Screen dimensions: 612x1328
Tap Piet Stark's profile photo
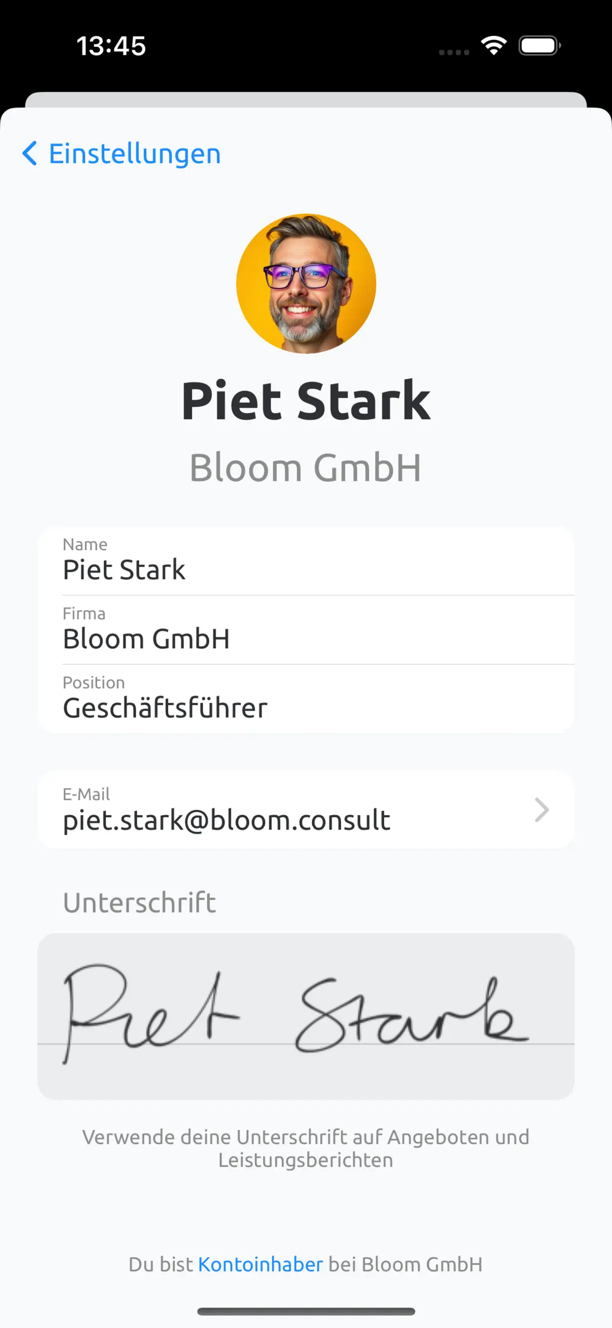pyautogui.click(x=306, y=284)
